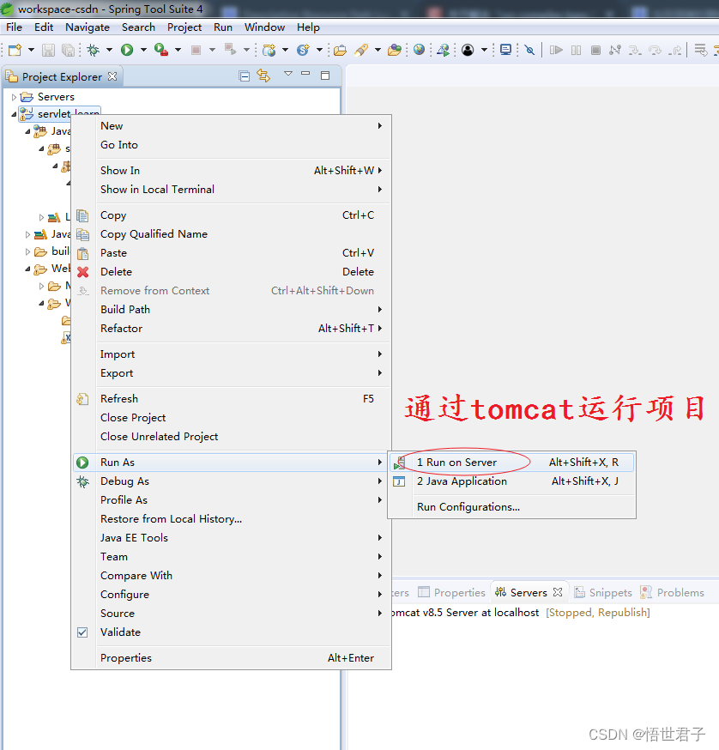Close the Project Explorer tab
719x750 pixels.
pos(112,76)
